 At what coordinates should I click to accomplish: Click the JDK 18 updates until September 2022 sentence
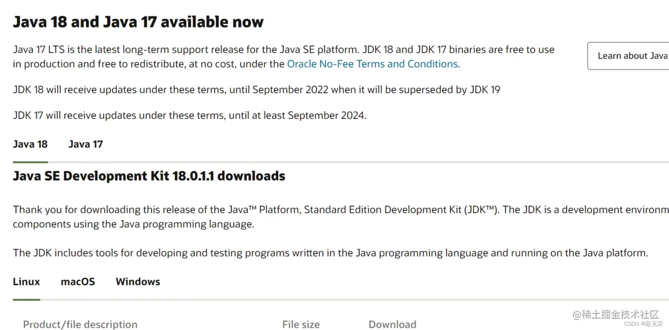[x=257, y=90]
